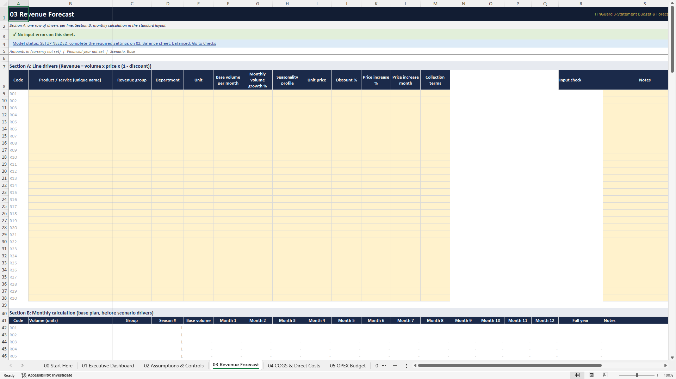Click the Base volume per month header
The image size is (676, 379).
[x=228, y=80]
